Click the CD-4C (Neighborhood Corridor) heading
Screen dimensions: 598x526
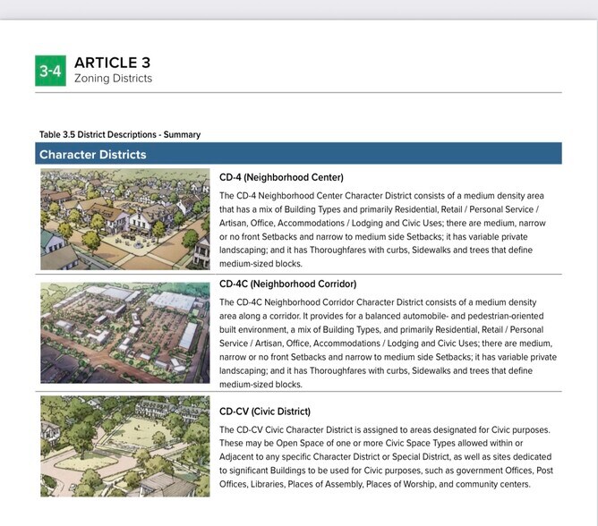(x=288, y=284)
